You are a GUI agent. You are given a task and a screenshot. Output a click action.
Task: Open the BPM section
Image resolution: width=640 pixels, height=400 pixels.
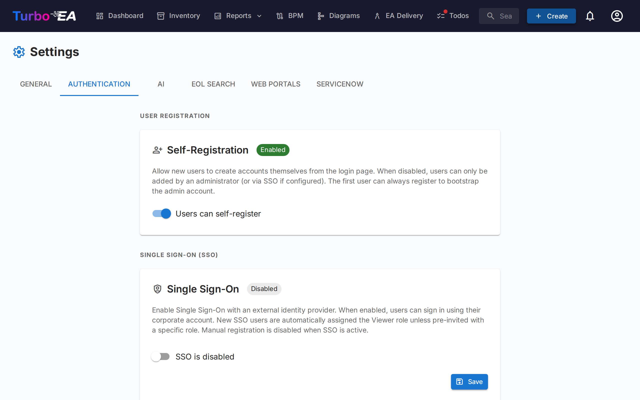point(290,16)
